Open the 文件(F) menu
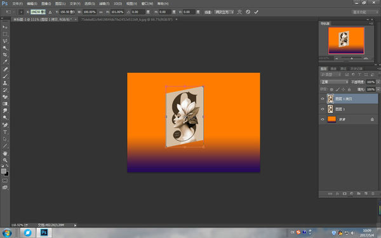 pyautogui.click(x=17, y=4)
